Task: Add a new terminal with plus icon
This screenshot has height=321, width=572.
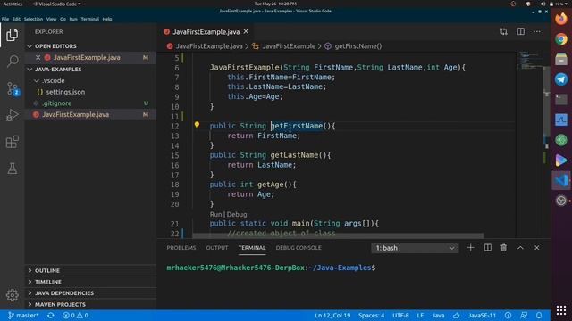Action: pyautogui.click(x=471, y=248)
